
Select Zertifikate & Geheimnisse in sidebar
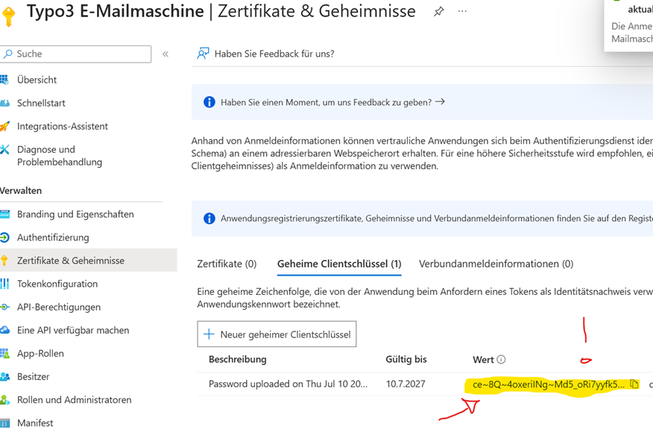pos(71,261)
